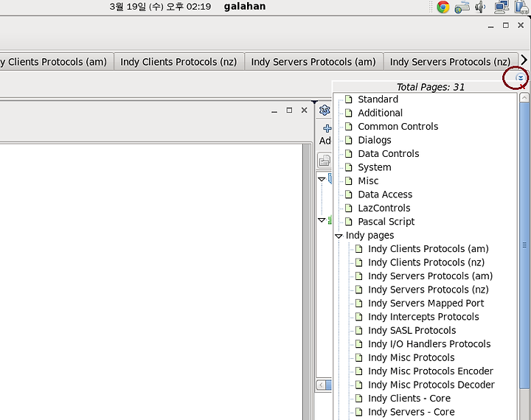This screenshot has width=531, height=420.
Task: Choose Indy Clients Protocols (nz) tree entry
Action: 426,262
